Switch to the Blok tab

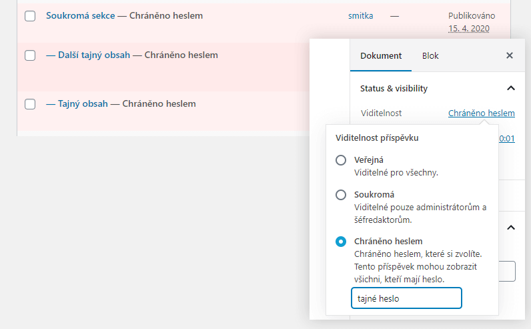430,55
